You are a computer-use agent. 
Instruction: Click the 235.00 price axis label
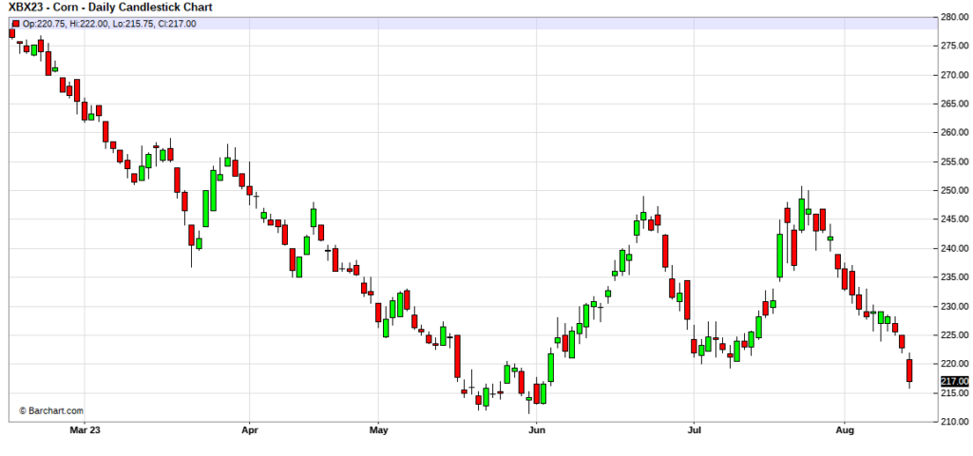[x=955, y=277]
